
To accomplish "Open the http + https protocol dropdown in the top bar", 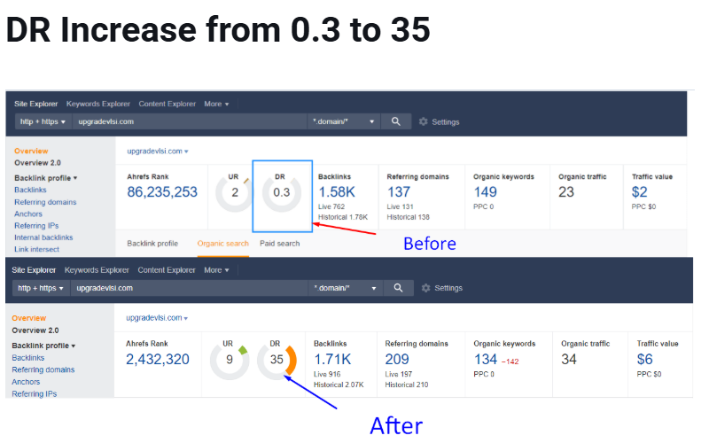I will tap(43, 121).
